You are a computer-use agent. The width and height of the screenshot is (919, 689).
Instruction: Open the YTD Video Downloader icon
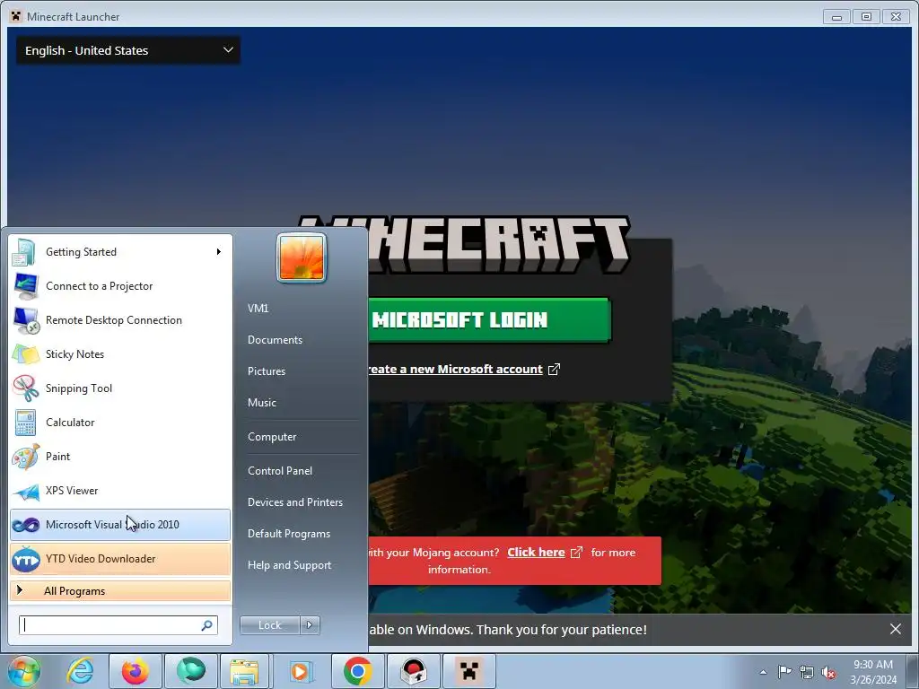[25, 559]
